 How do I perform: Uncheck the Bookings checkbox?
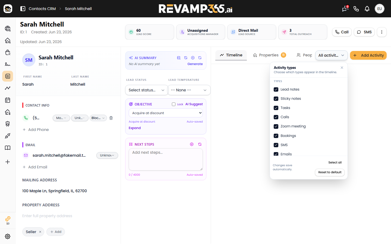pos(276,136)
